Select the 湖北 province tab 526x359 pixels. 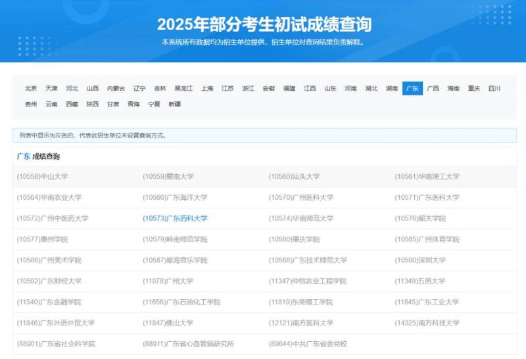point(371,88)
